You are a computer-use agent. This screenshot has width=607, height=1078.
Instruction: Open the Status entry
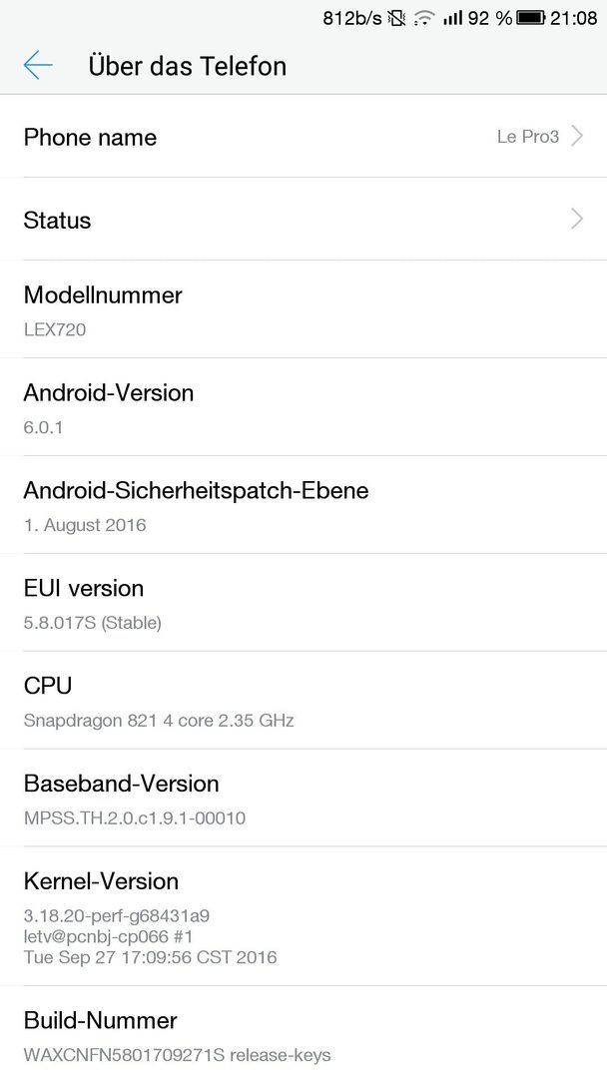[x=303, y=220]
